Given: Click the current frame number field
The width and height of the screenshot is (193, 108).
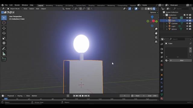Looking at the screenshot, I should (x=125, y=96).
